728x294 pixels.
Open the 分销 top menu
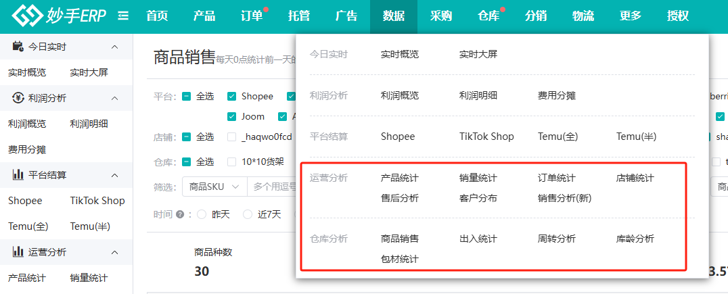coord(536,16)
